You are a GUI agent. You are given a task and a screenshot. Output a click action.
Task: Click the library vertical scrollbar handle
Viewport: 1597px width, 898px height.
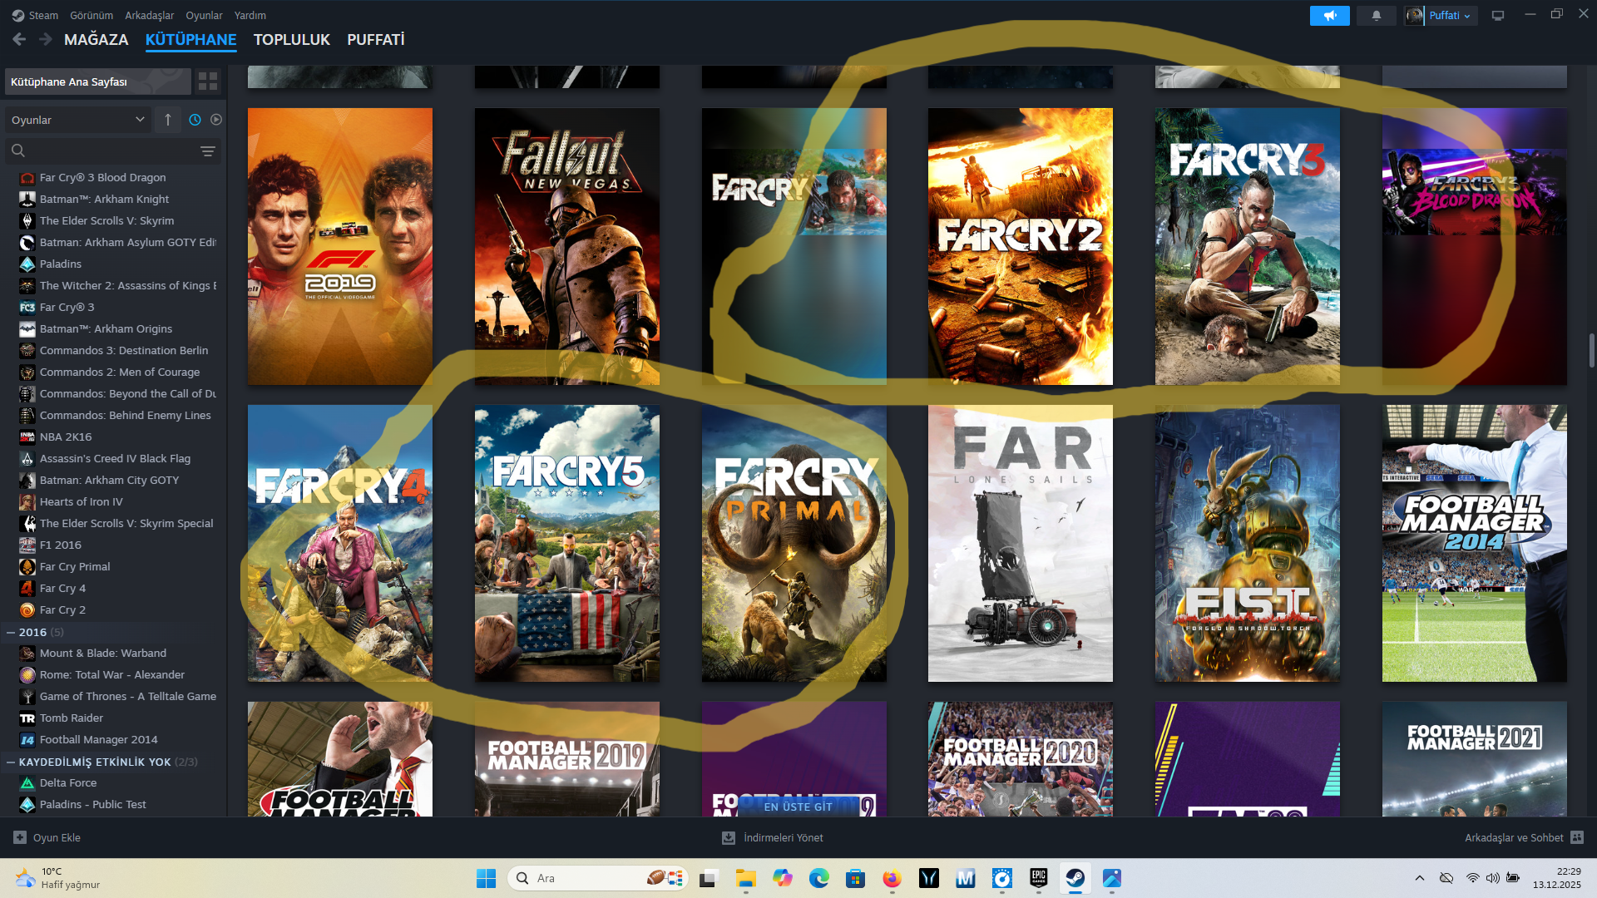coord(1591,350)
